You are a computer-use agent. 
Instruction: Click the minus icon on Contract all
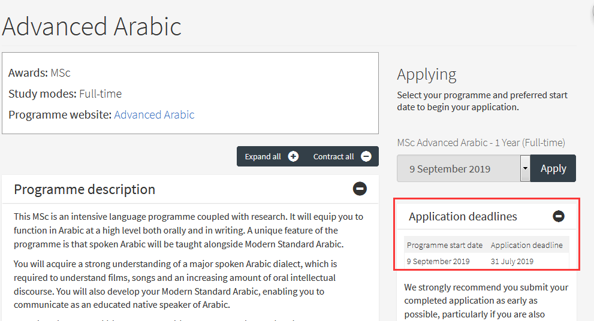pyautogui.click(x=366, y=156)
